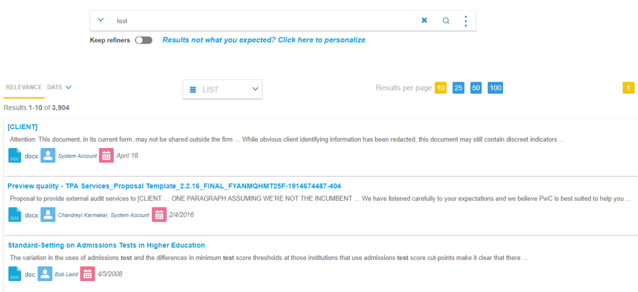Toggle the Keep refiners switch
The width and height of the screenshot is (638, 292).
point(144,40)
